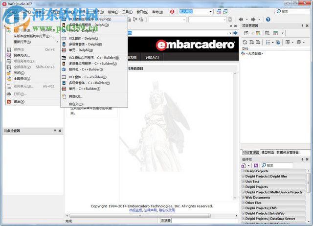Open the 工具(T) menu
313x226 pixels.
click(127, 12)
